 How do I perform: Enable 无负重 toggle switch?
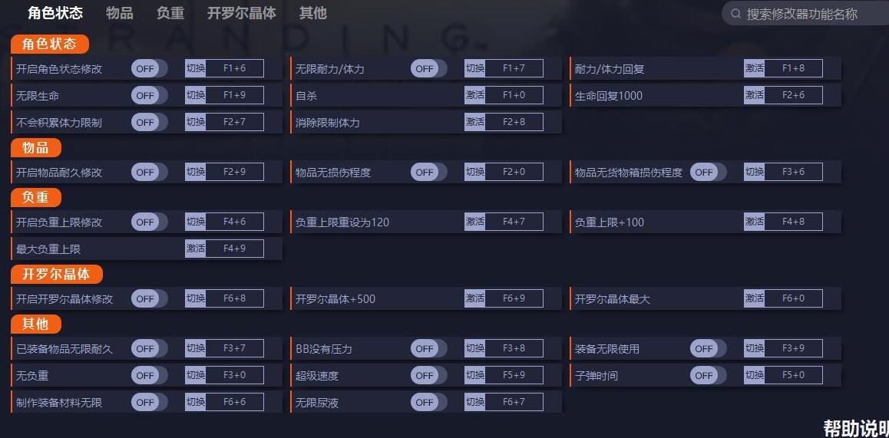pyautogui.click(x=149, y=375)
